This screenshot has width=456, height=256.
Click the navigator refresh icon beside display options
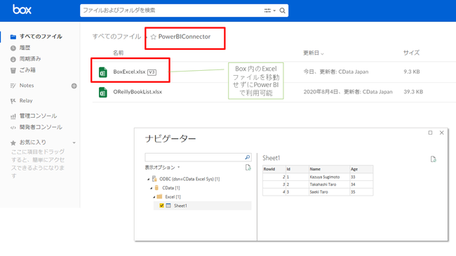click(248, 167)
